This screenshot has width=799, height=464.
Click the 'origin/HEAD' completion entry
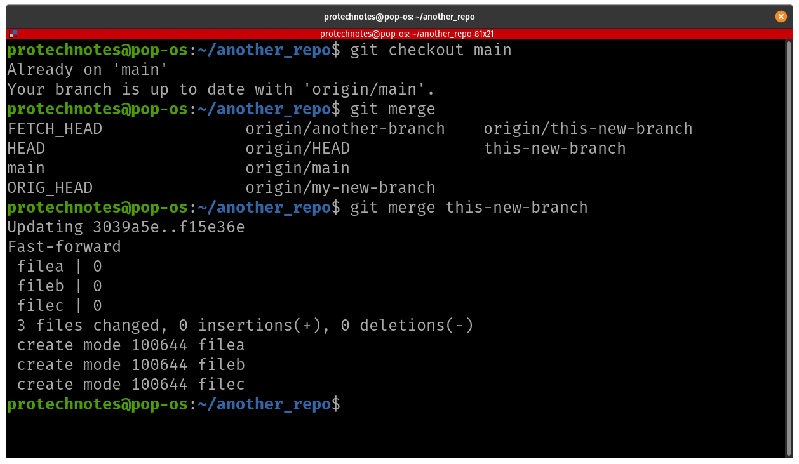298,149
